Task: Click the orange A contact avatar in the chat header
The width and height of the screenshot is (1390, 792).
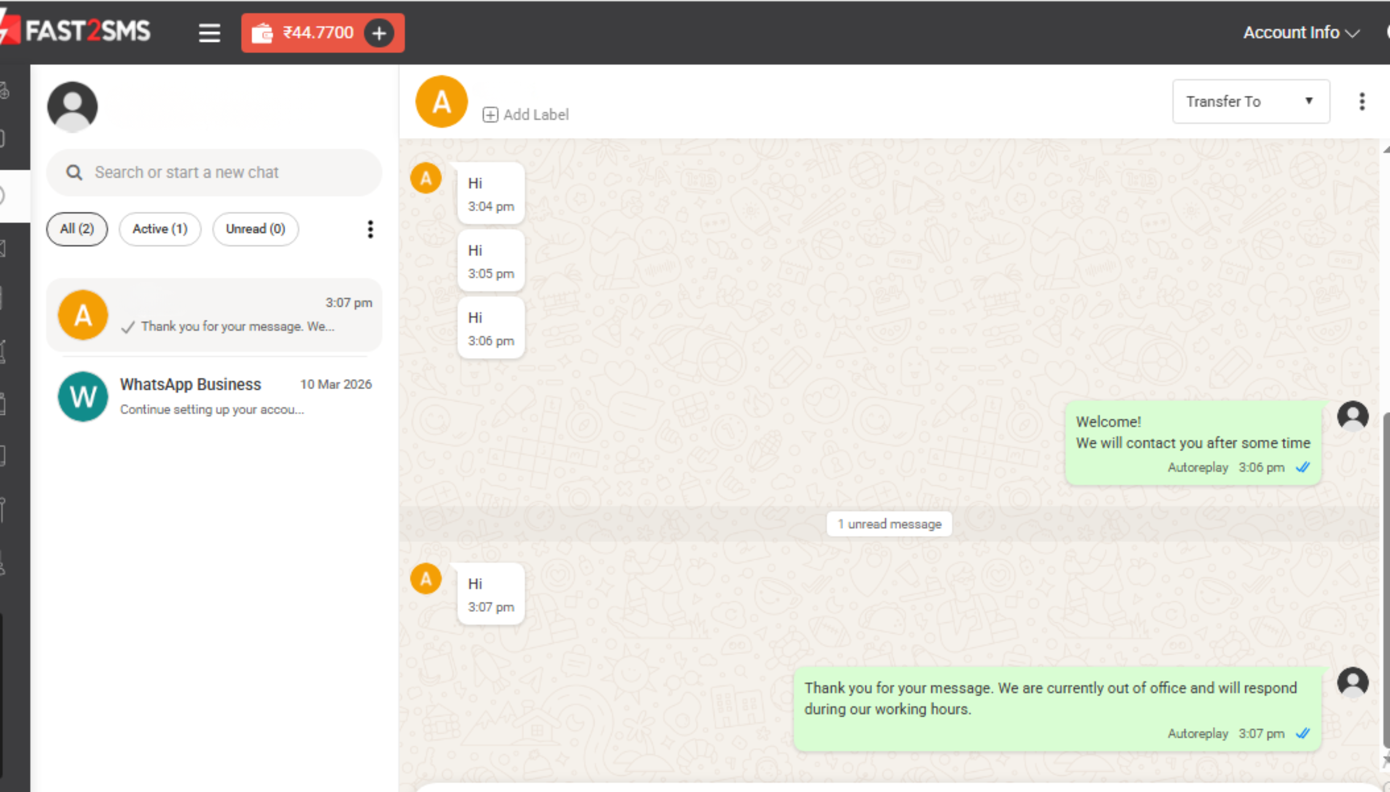Action: click(441, 102)
